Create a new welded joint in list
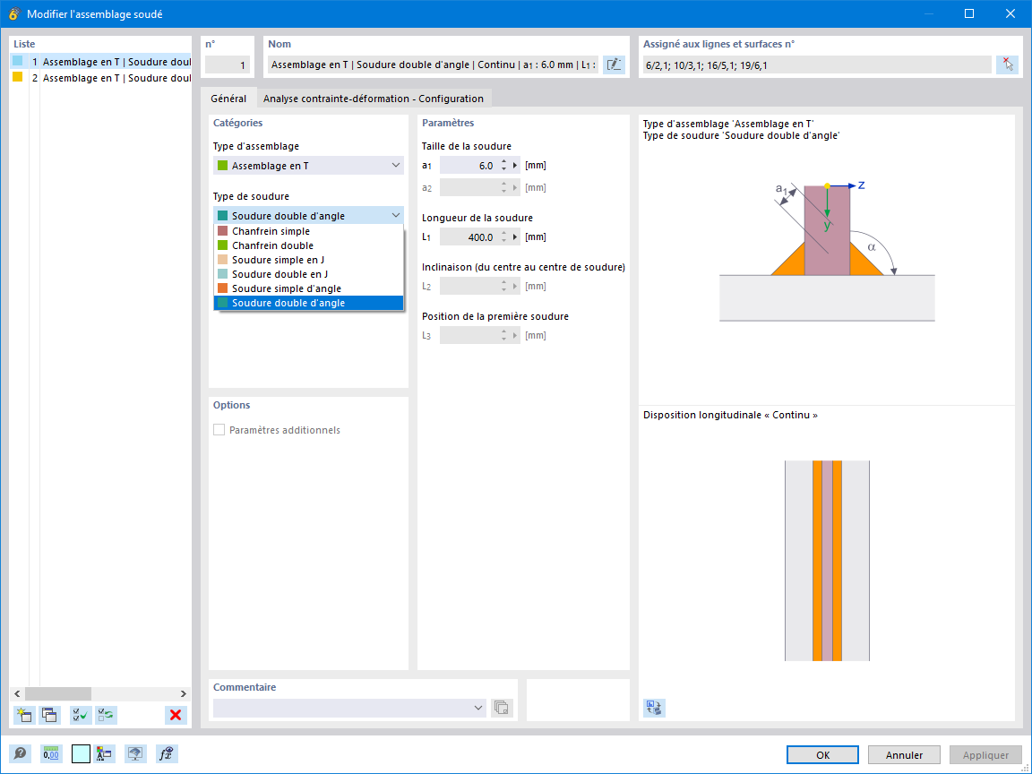Image resolution: width=1032 pixels, height=774 pixels. [25, 715]
